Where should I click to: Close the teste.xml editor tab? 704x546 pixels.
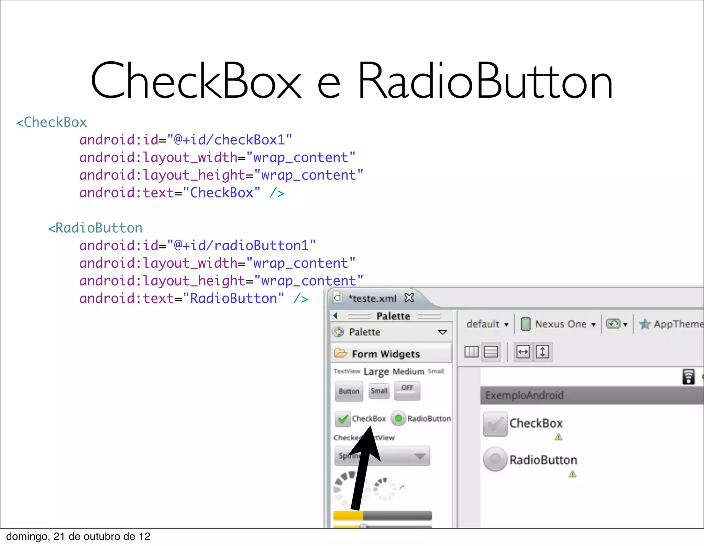point(409,298)
